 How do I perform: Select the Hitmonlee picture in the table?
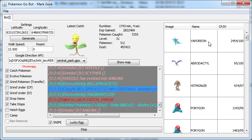click(x=177, y=86)
